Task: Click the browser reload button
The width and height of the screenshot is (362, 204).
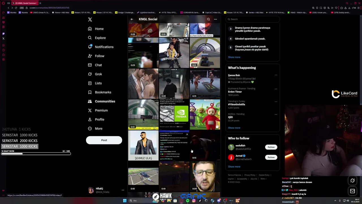Action: [x=16, y=8]
